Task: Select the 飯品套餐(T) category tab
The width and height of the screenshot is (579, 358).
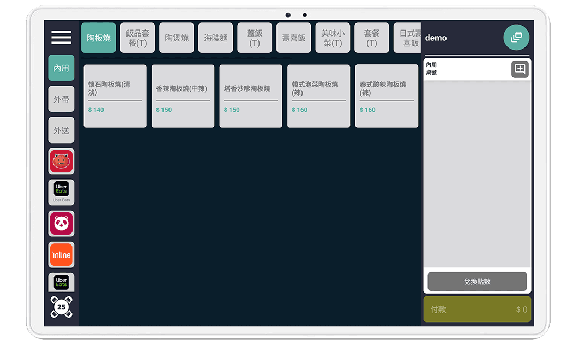Action: 137,38
